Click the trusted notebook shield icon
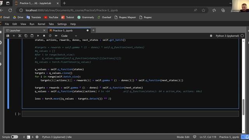Image resolution: width=249 pixels, height=140 pixels. pyautogui.click(x=195, y=136)
